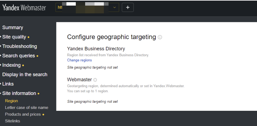Viewport: 257px width, 126px height.
Task: Open Products and prices page
Action: pyautogui.click(x=23, y=114)
